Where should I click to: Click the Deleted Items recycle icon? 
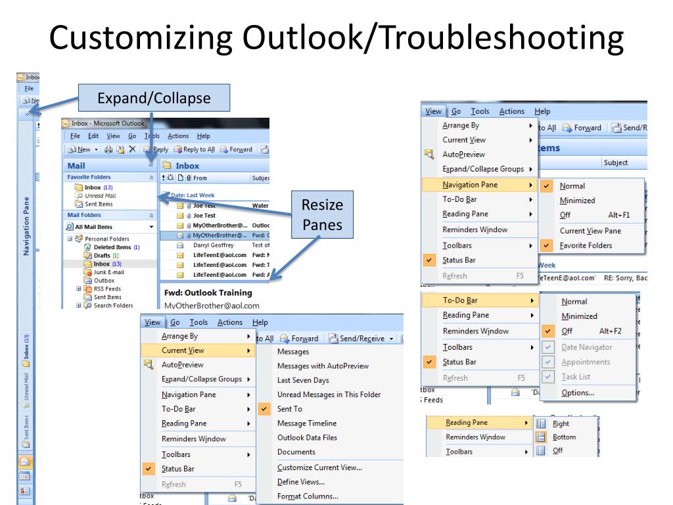tap(87, 247)
